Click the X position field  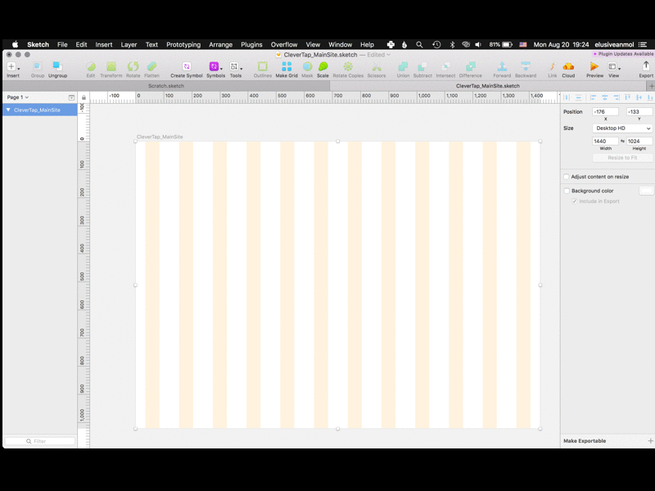tap(605, 111)
